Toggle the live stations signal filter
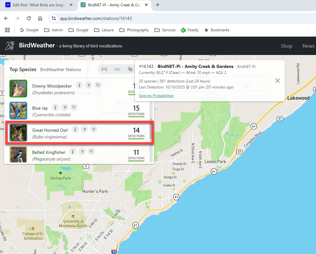This screenshot has height=254, width=316. (104, 69)
